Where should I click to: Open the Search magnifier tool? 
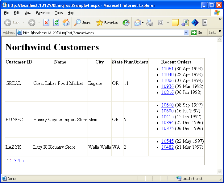(x=83, y=23)
